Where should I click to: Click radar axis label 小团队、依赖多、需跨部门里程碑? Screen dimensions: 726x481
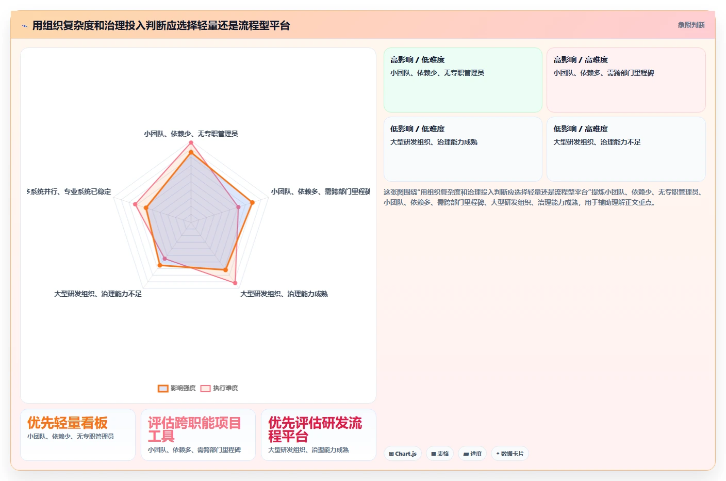(321, 191)
